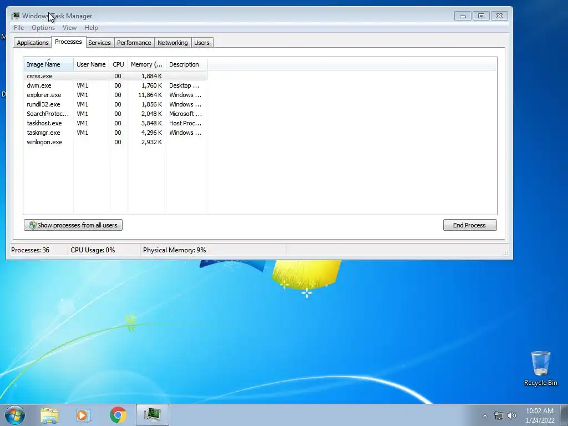Open Google Chrome from the taskbar
Image resolution: width=568 pixels, height=426 pixels.
coord(118,415)
